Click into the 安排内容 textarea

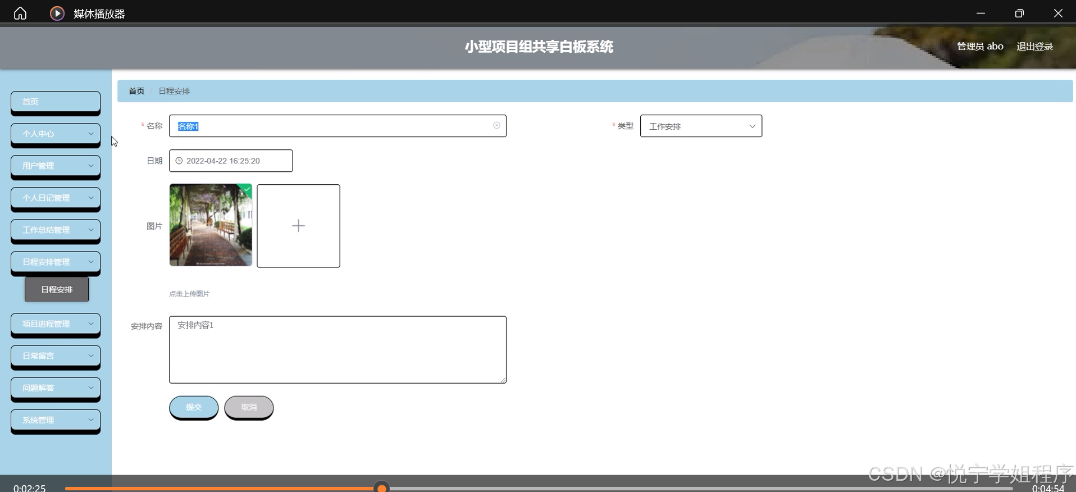(x=338, y=349)
